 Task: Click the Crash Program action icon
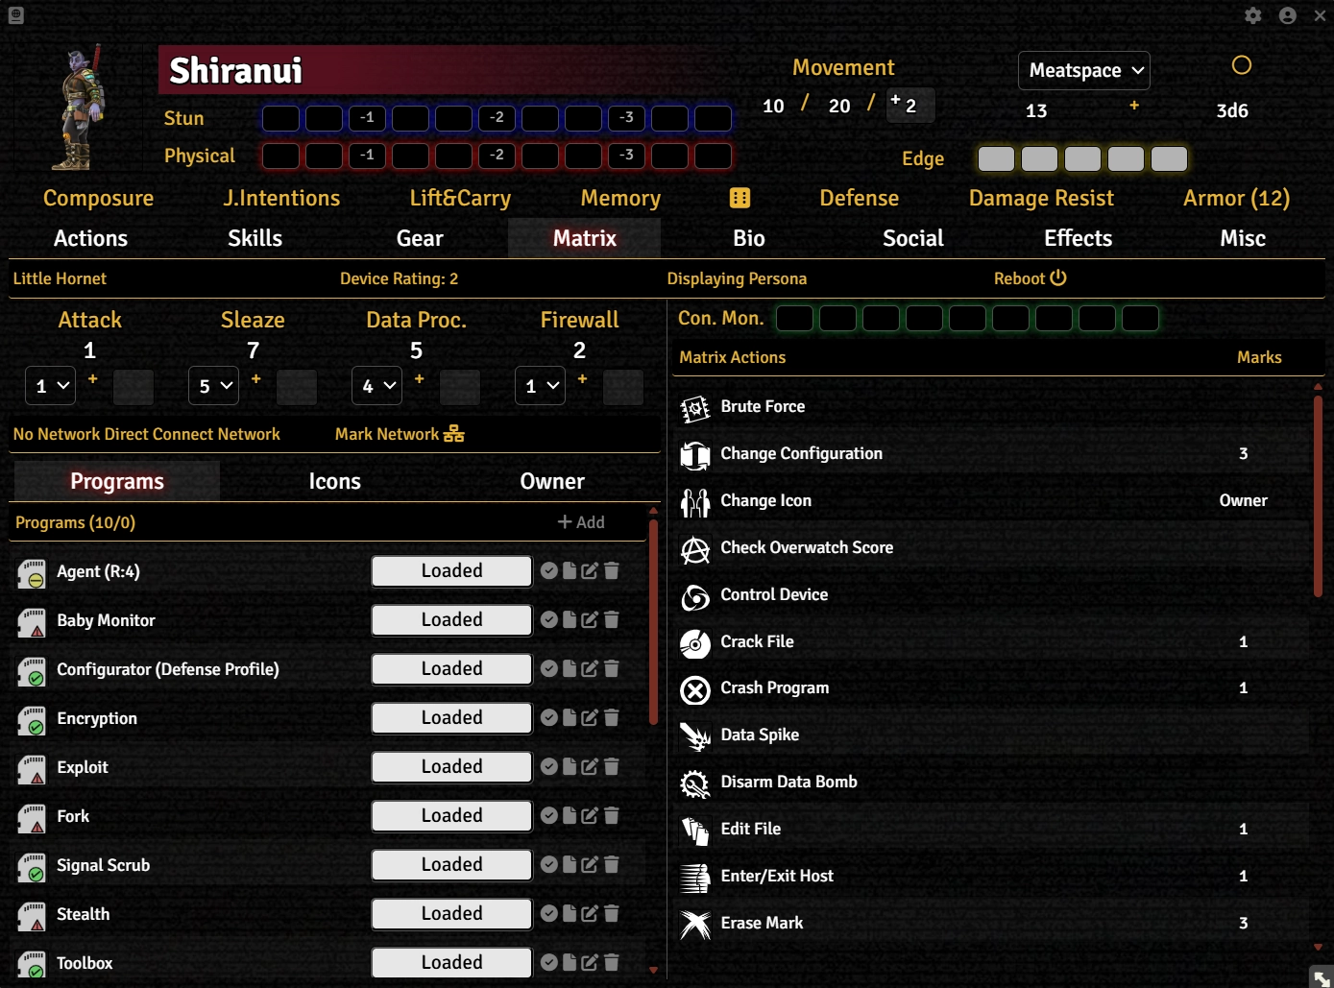[694, 689]
